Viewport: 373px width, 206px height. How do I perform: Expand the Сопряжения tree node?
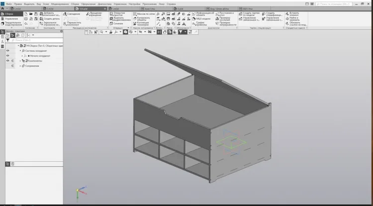20,66
